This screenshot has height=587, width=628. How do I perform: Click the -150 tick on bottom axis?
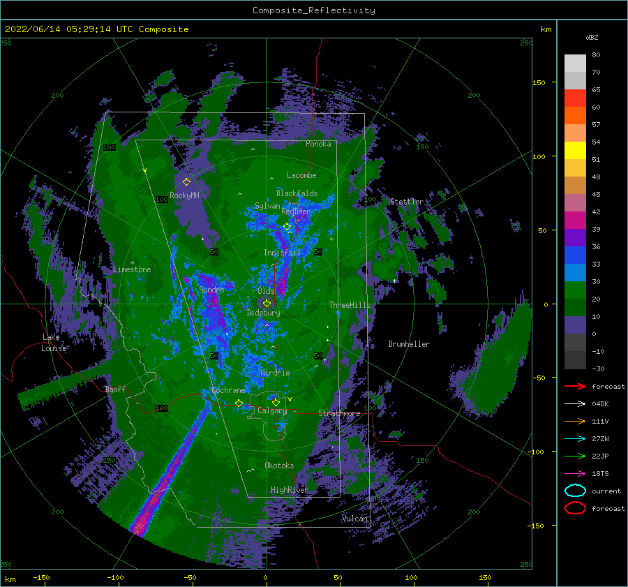pyautogui.click(x=41, y=577)
